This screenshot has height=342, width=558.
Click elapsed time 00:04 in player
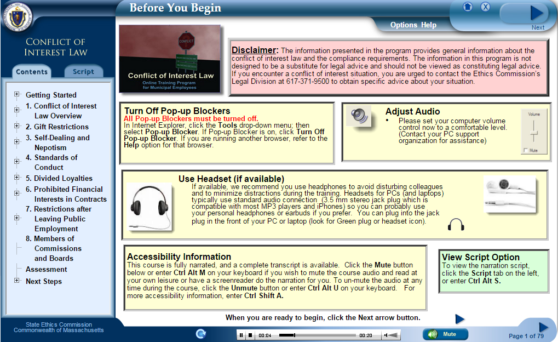coord(265,335)
